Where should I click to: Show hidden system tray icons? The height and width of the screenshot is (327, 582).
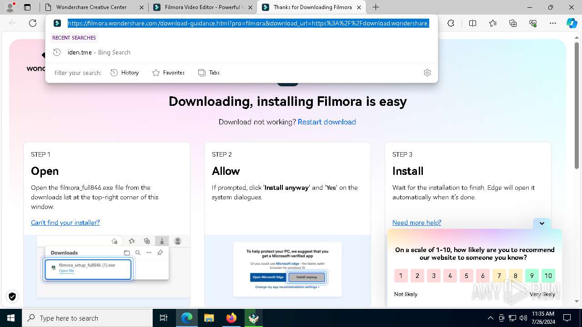(x=490, y=318)
